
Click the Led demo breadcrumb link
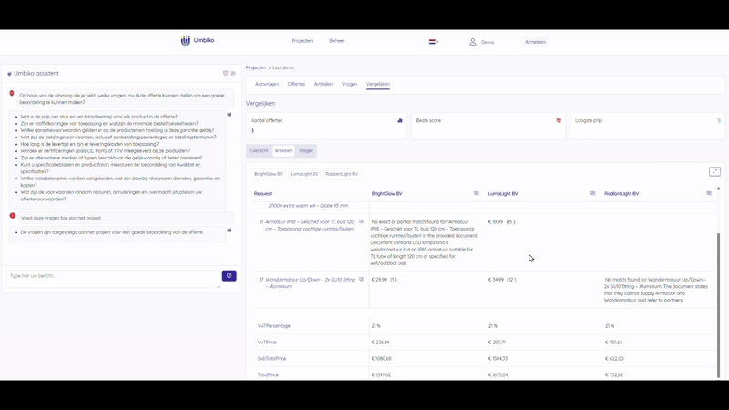283,67
